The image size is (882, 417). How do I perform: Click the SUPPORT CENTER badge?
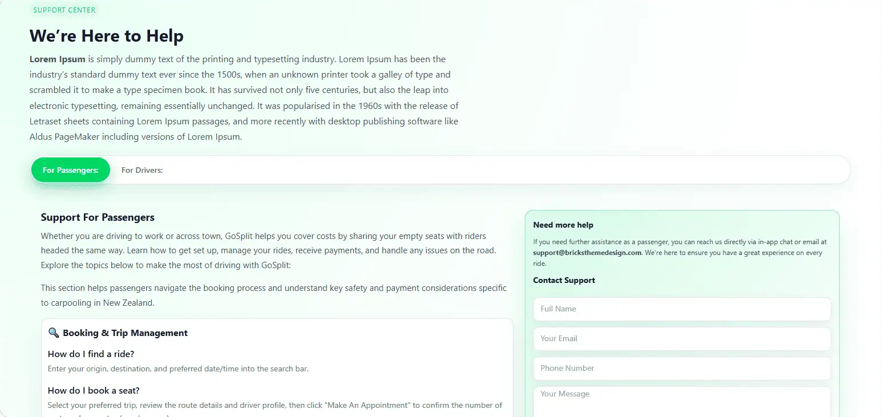coord(64,10)
